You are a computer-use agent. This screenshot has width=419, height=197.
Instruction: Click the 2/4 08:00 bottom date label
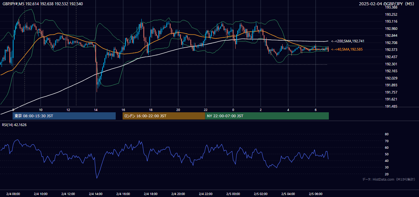pyautogui.click(x=13, y=194)
